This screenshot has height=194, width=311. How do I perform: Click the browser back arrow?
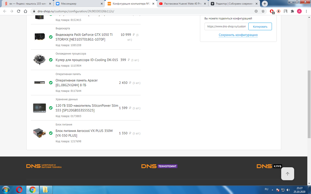click(x=5, y=11)
